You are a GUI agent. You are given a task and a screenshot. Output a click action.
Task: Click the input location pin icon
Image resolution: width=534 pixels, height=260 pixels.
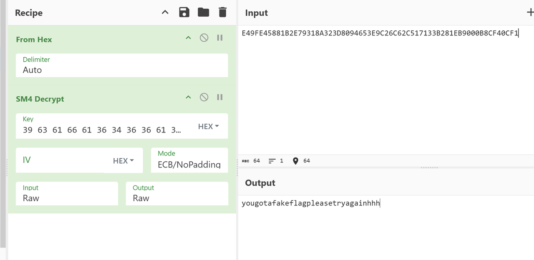[x=295, y=161]
